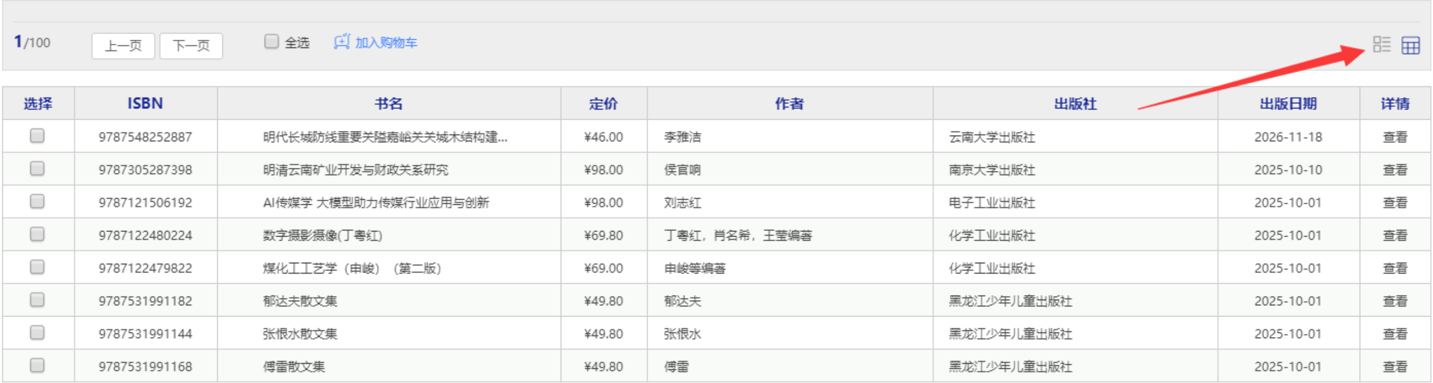The width and height of the screenshot is (1433, 383).
Task: Click the 下一页 next page button
Action: point(191,45)
